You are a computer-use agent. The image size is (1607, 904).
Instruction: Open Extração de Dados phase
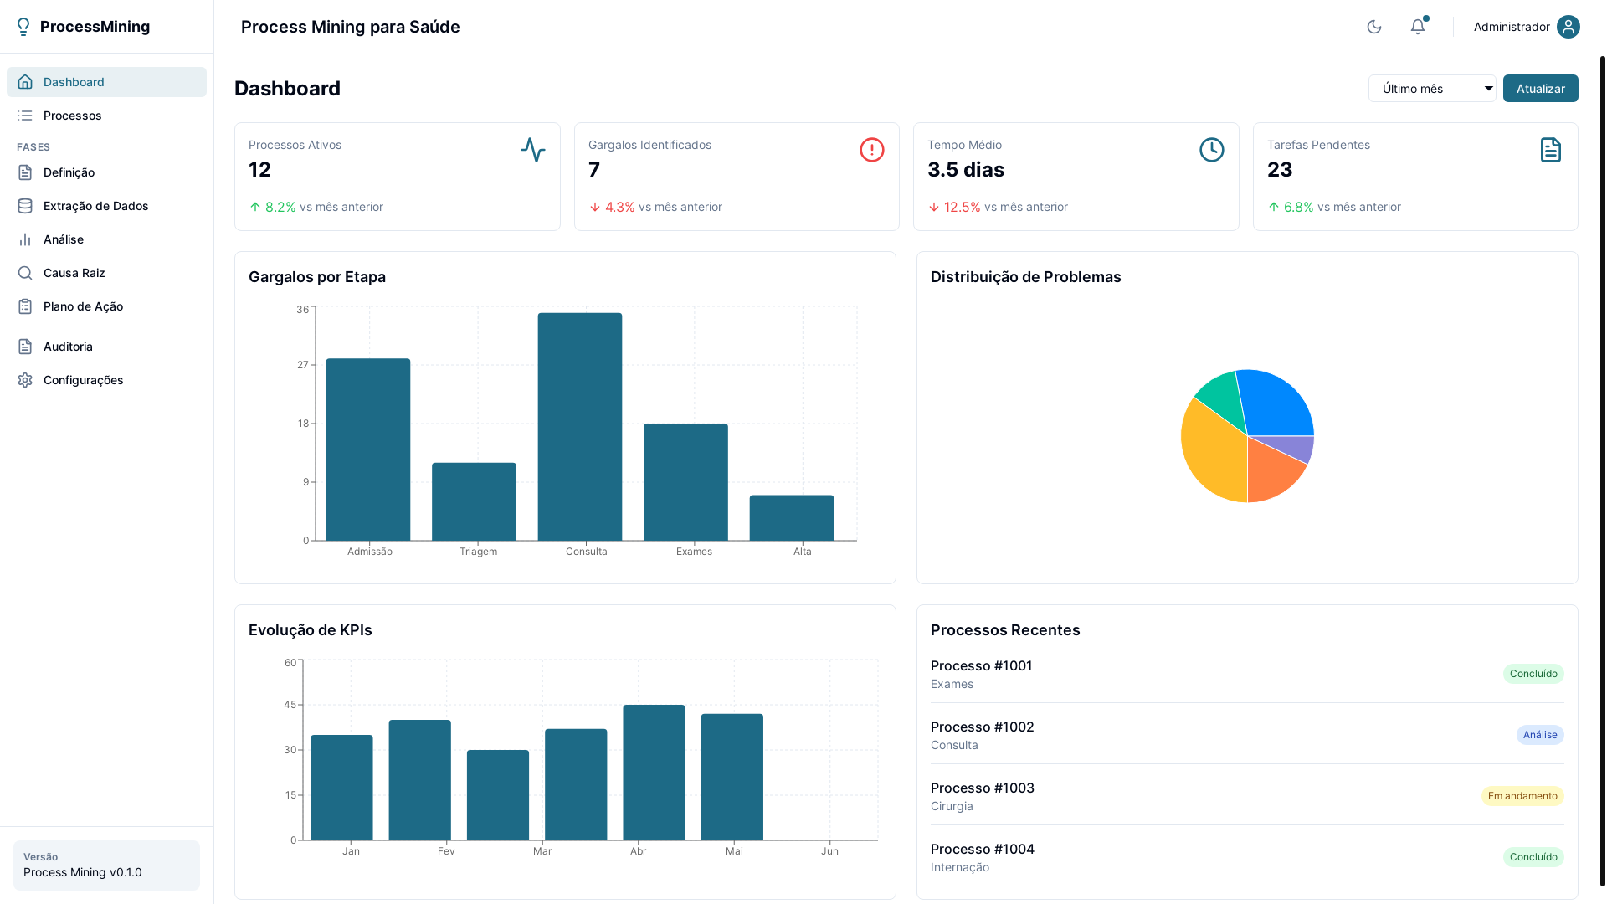tap(106, 206)
